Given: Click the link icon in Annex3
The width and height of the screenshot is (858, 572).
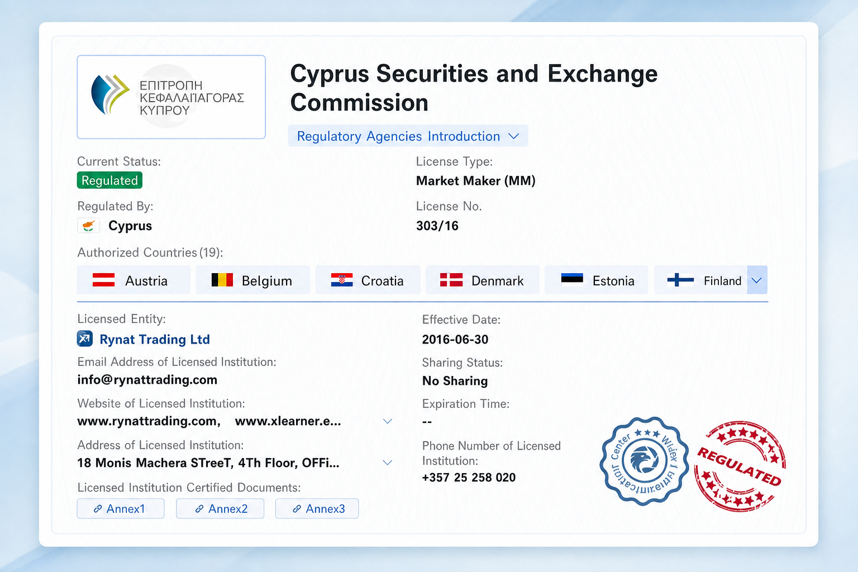Looking at the screenshot, I should point(297,509).
